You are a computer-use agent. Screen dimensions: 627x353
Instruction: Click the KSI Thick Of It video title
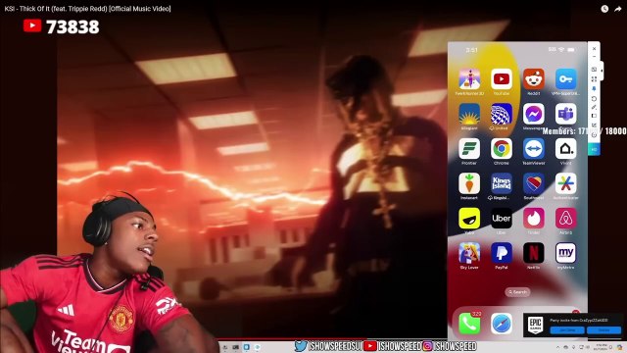87,9
